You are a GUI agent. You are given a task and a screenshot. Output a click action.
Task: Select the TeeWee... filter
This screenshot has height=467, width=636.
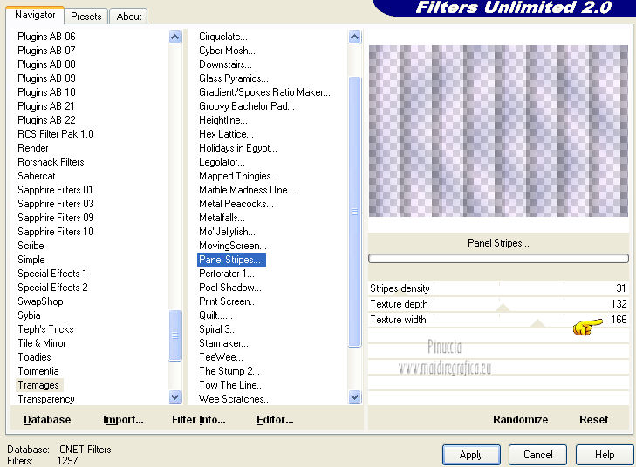(221, 357)
